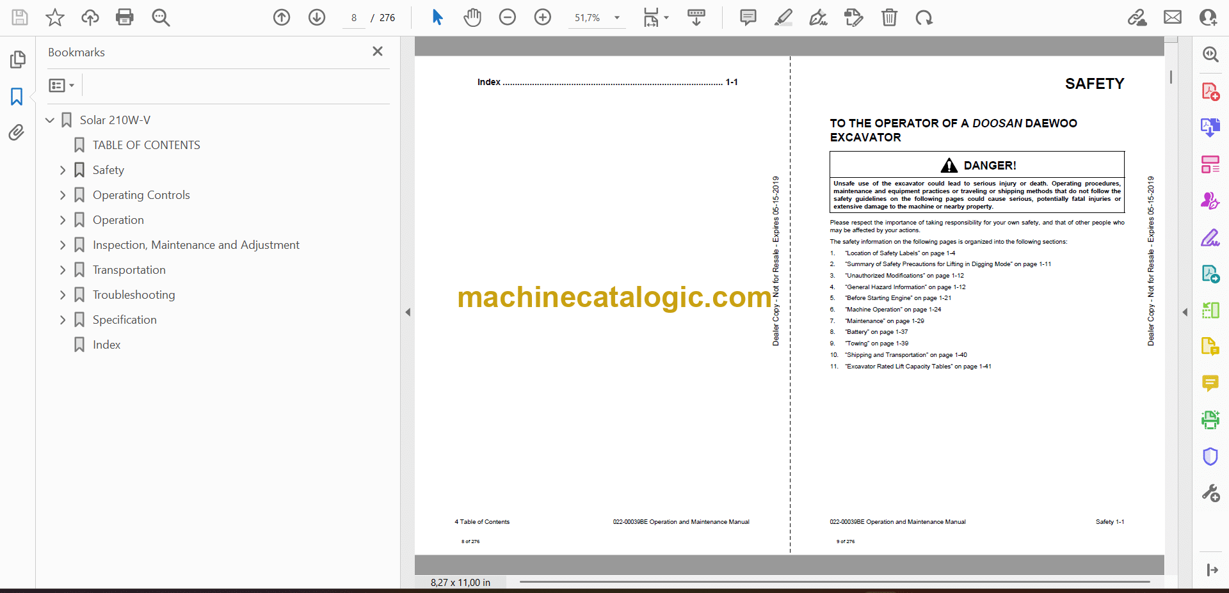
Task: Open the zoom level dropdown
Action: 617,18
